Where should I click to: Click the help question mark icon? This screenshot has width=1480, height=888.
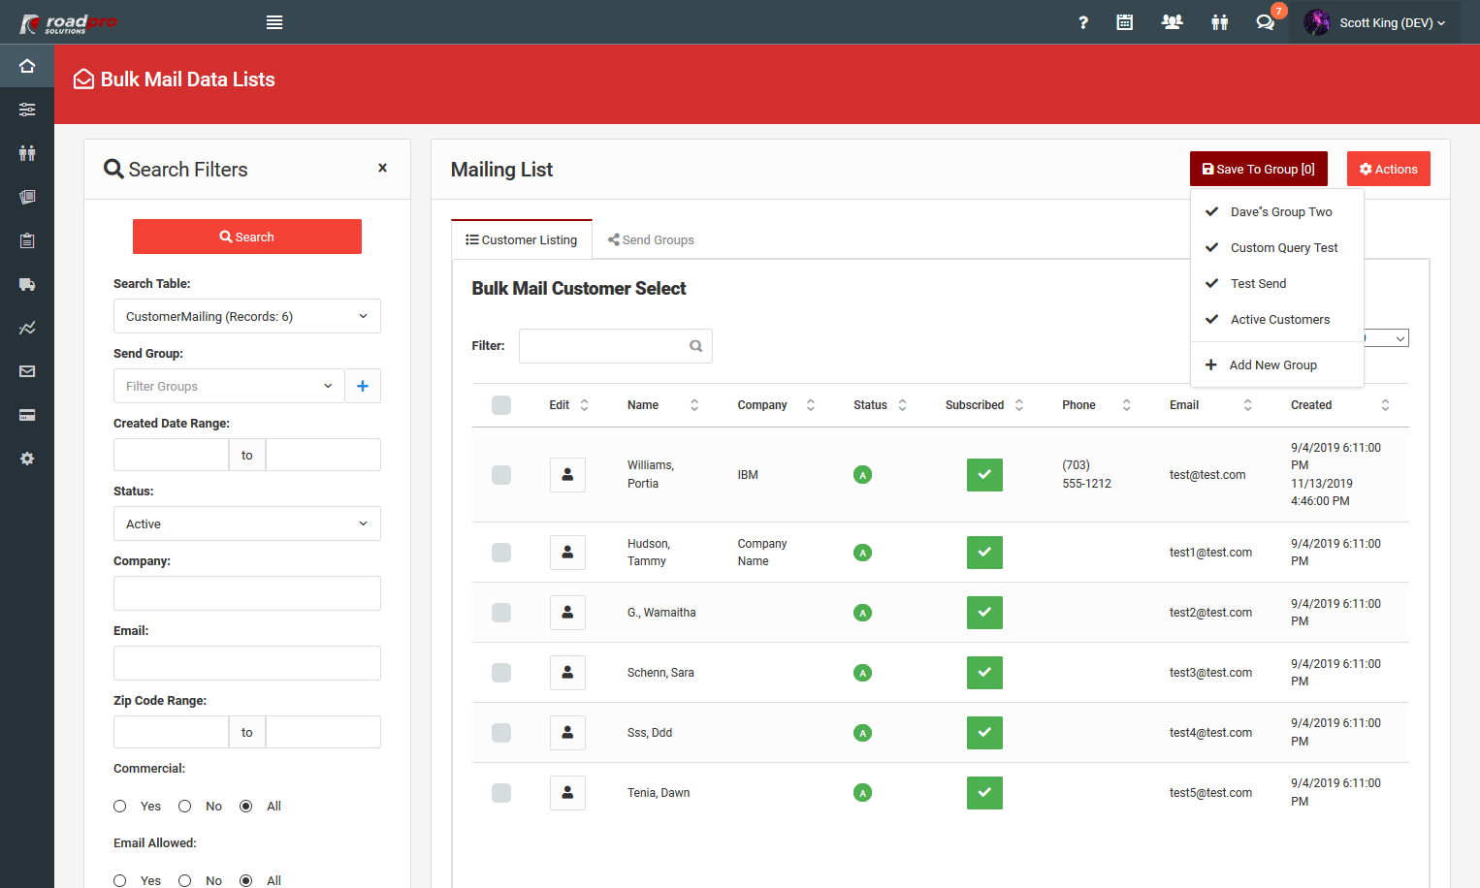click(x=1083, y=22)
